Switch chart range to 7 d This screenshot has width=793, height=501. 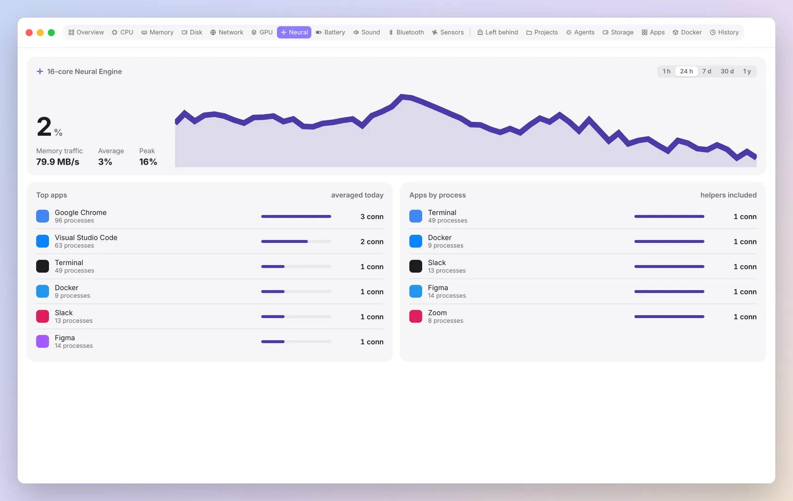click(707, 71)
